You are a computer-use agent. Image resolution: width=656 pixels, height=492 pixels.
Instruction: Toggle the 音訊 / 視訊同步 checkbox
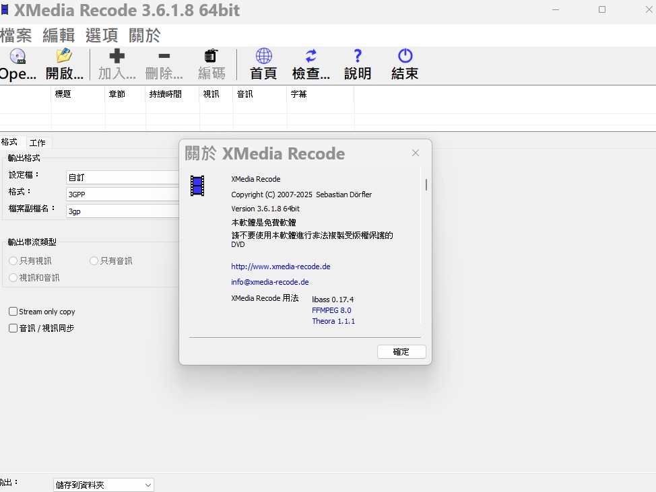pyautogui.click(x=13, y=328)
